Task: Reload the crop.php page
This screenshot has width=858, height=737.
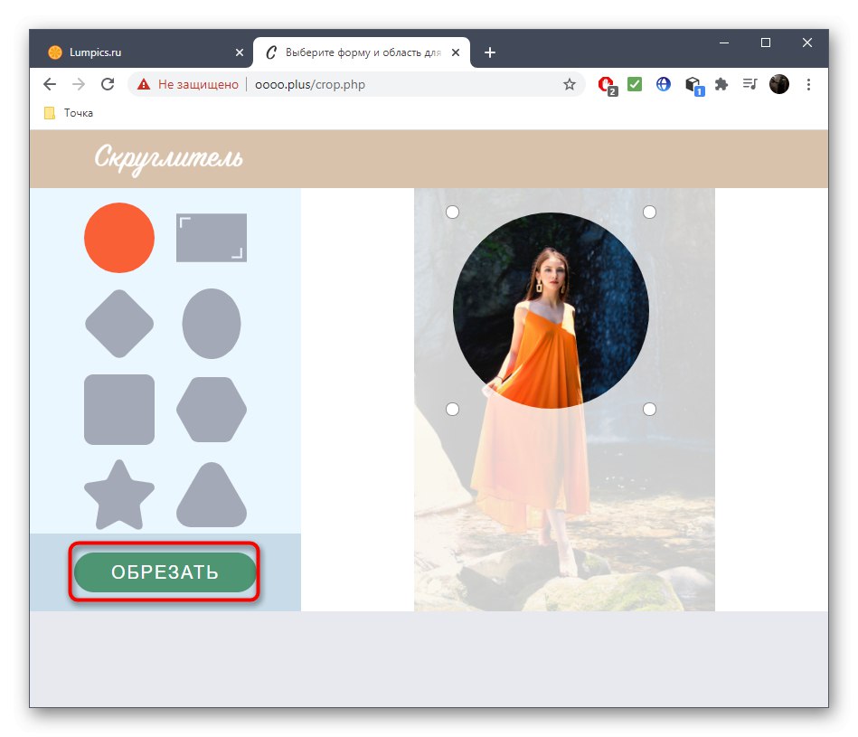Action: tap(108, 84)
